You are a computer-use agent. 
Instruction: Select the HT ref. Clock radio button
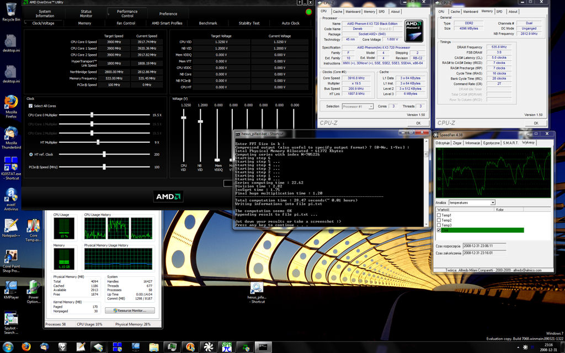click(31, 154)
